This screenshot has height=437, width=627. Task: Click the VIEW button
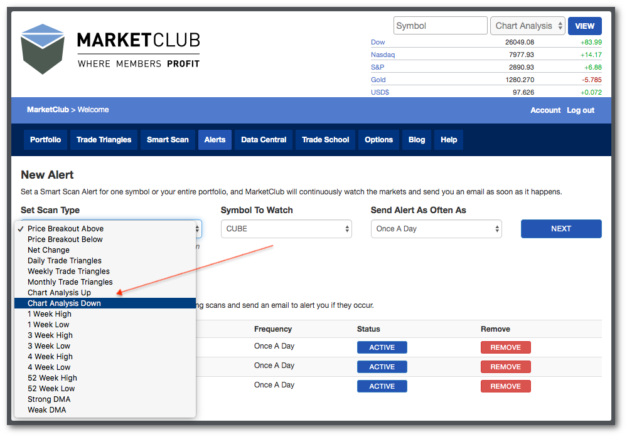[584, 26]
